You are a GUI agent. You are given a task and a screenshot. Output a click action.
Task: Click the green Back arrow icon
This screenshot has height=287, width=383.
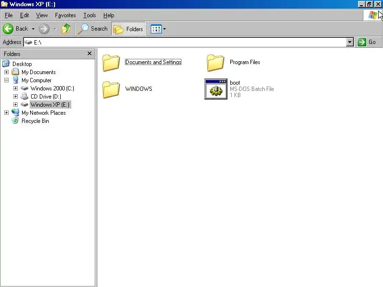(8, 29)
